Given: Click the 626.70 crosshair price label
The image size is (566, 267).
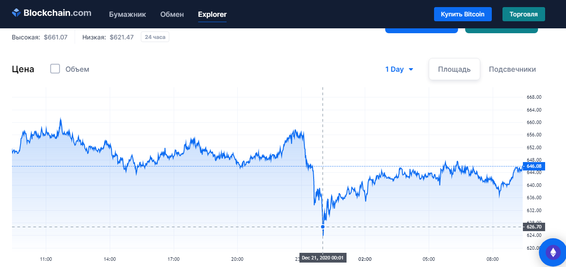Looking at the screenshot, I should [x=534, y=227].
